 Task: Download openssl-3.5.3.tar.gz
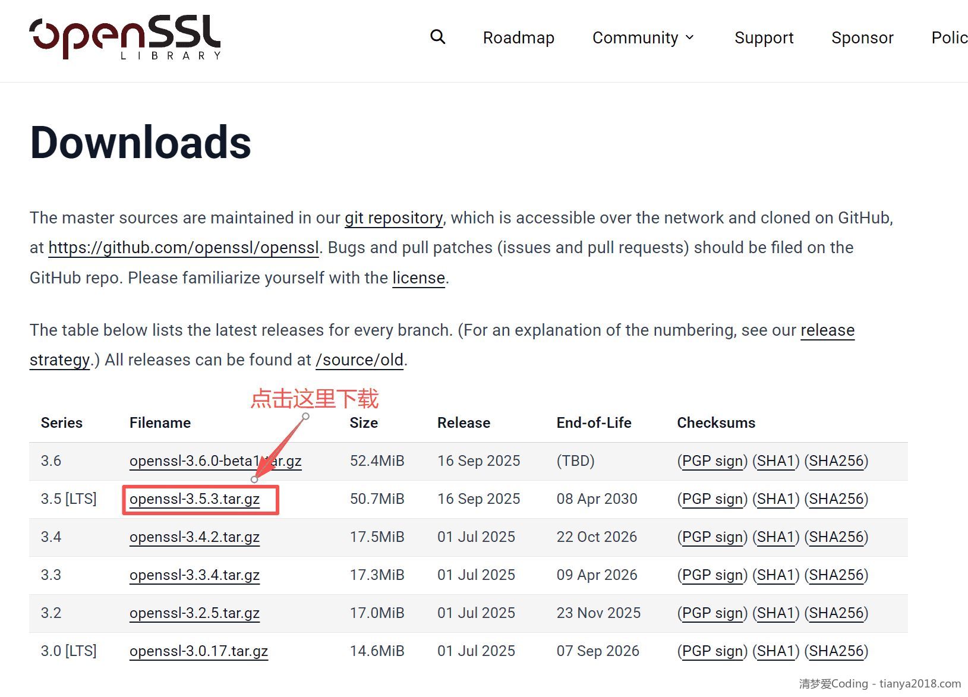point(194,499)
